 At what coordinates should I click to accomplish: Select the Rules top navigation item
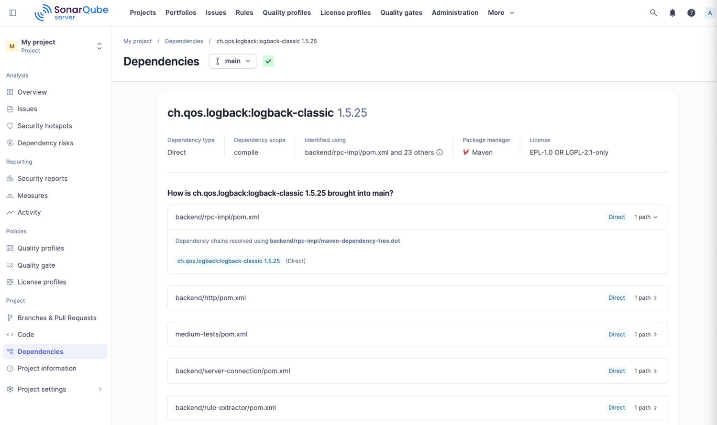(x=244, y=13)
